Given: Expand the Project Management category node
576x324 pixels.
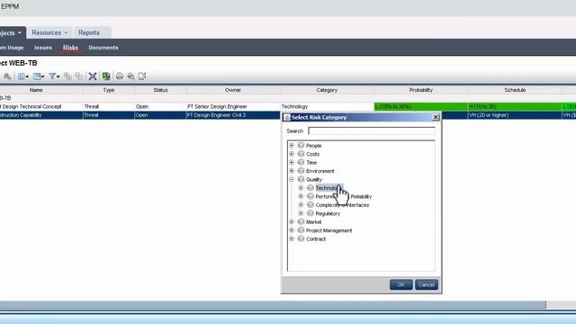Looking at the screenshot, I should [292, 230].
